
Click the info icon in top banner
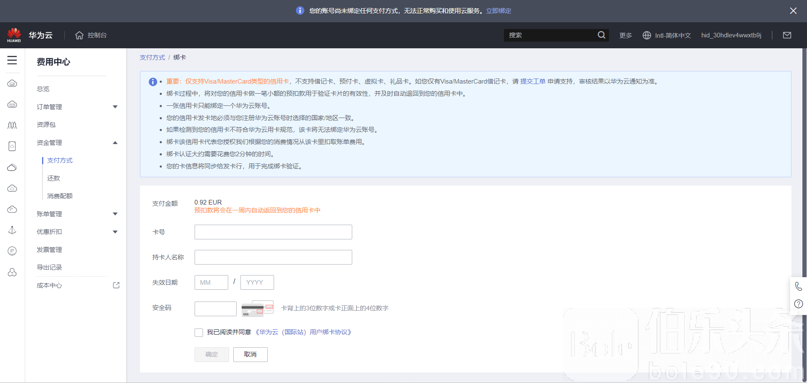point(300,11)
